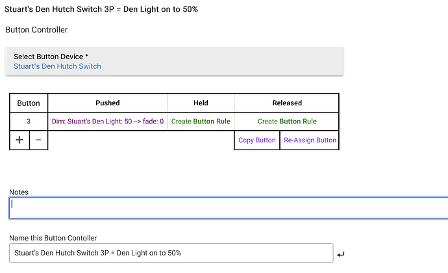
Task: Click the Released column header
Action: (x=287, y=103)
